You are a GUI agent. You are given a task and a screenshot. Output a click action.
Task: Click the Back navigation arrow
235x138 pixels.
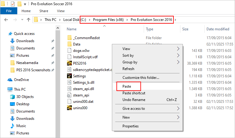[x=6, y=20]
